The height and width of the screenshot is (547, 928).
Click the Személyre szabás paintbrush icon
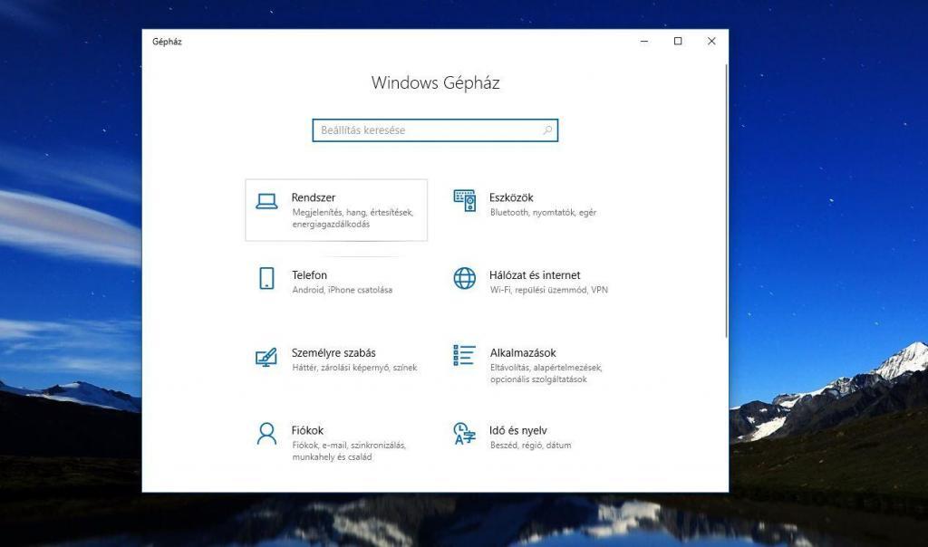point(266,357)
